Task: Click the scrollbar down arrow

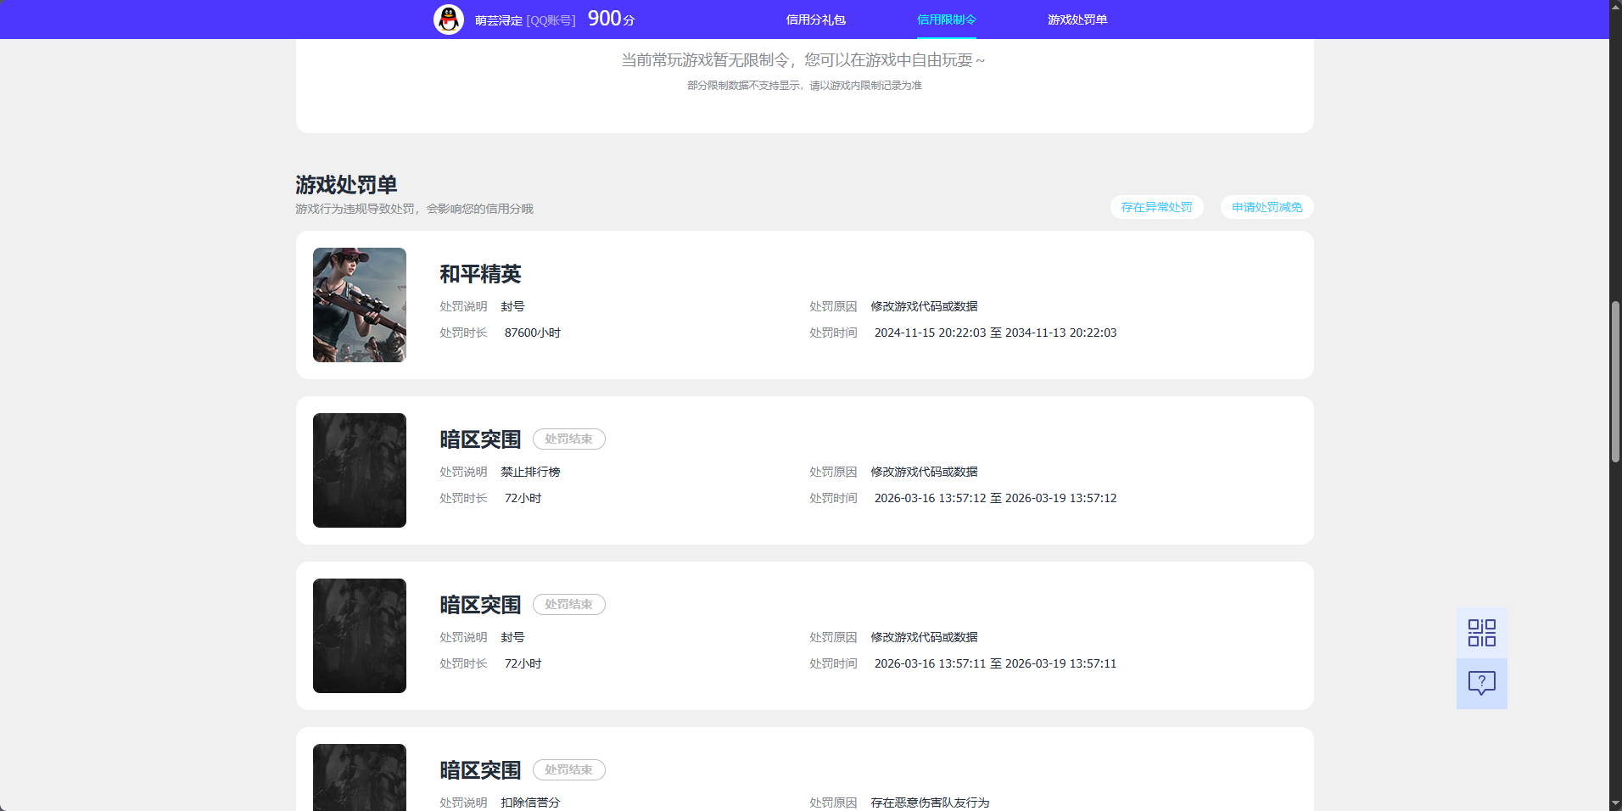Action: (1615, 803)
